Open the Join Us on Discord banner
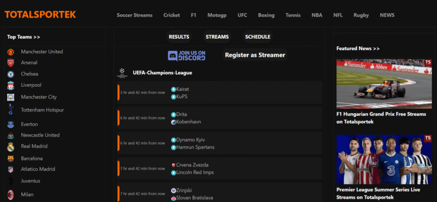The image size is (437, 202). click(x=187, y=56)
